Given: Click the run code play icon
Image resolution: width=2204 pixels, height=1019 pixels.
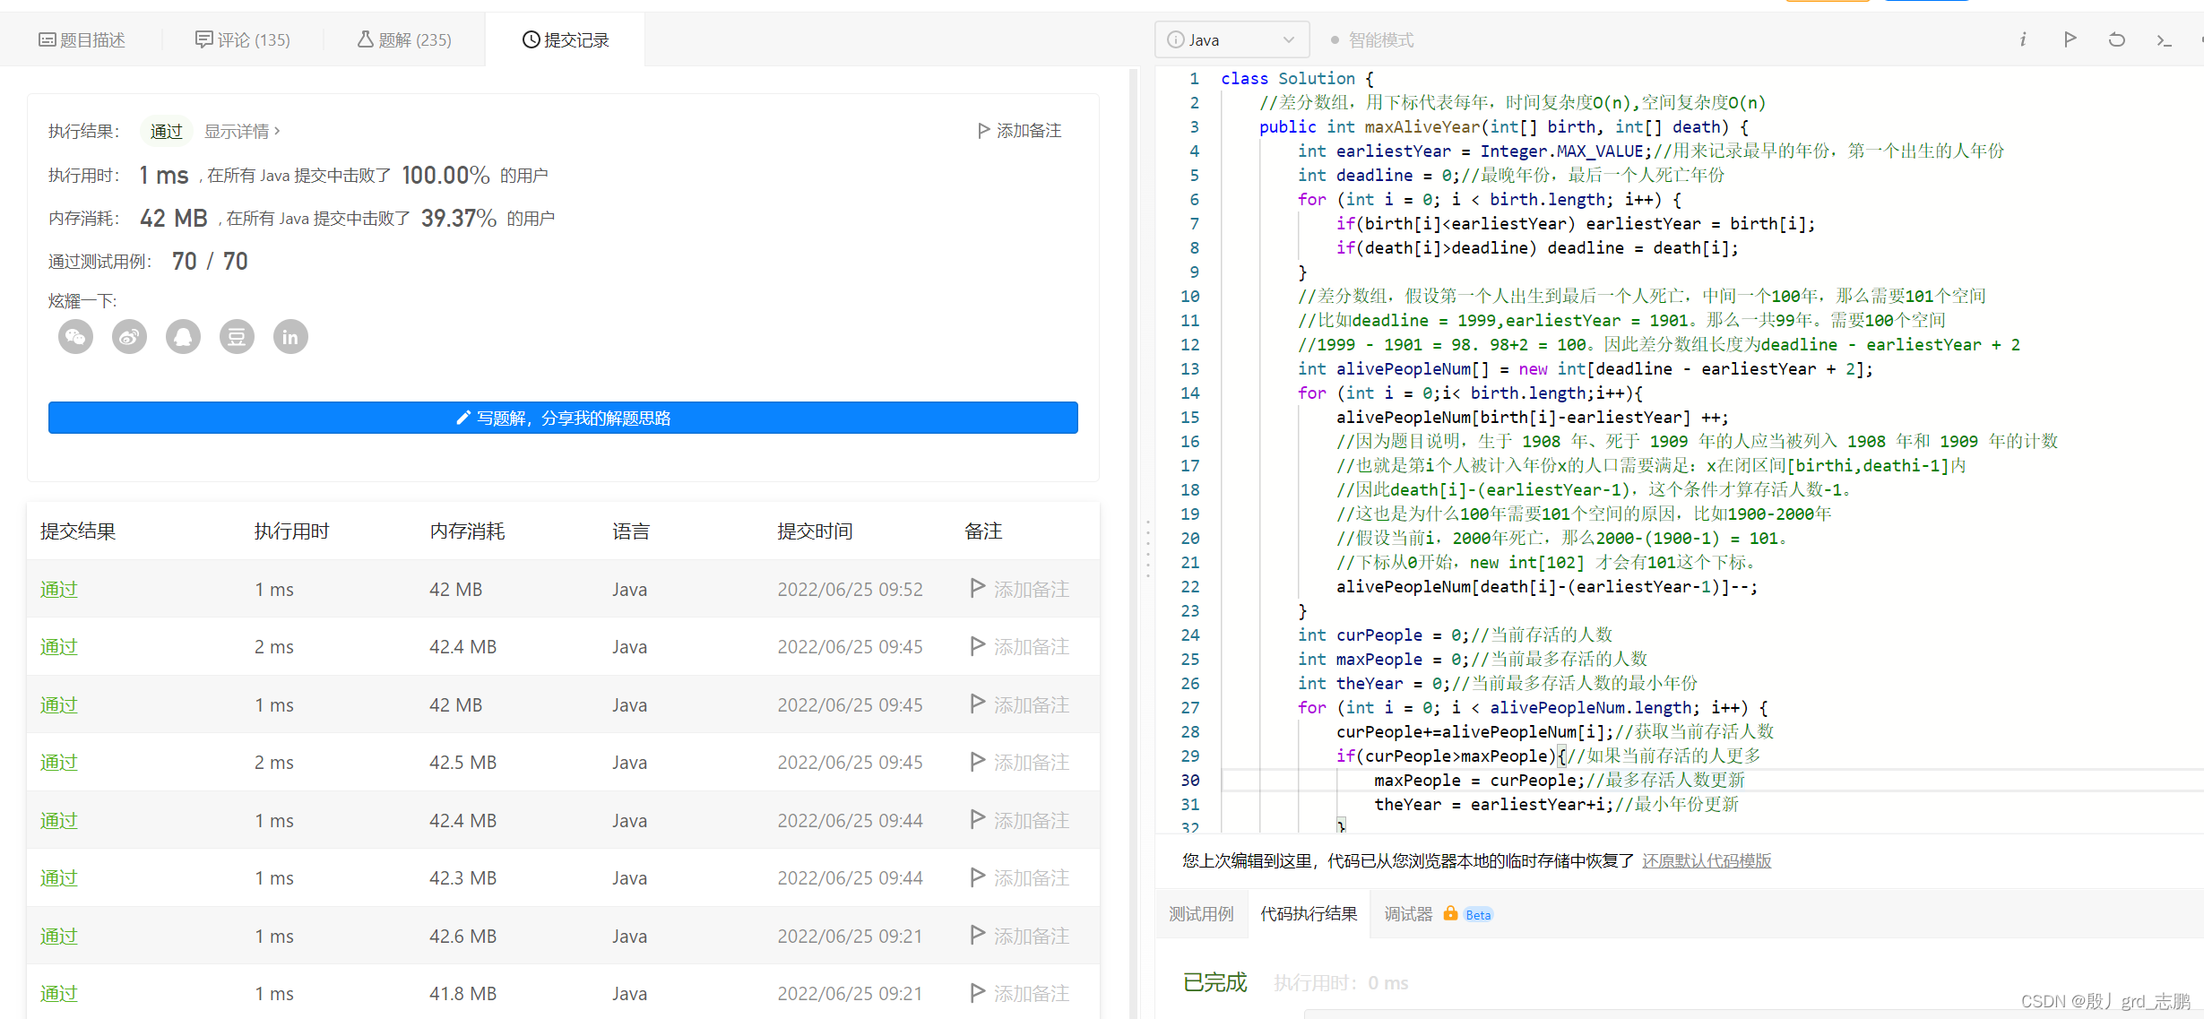Looking at the screenshot, I should [2070, 39].
